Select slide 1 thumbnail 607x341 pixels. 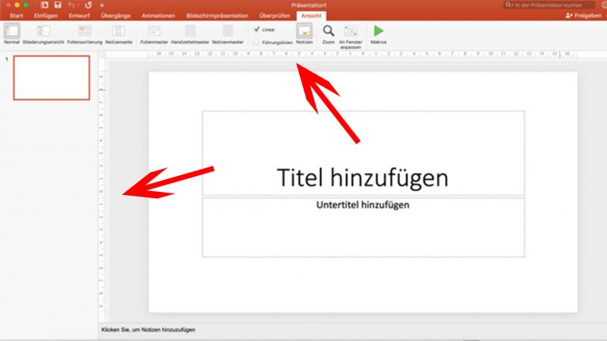pos(51,77)
